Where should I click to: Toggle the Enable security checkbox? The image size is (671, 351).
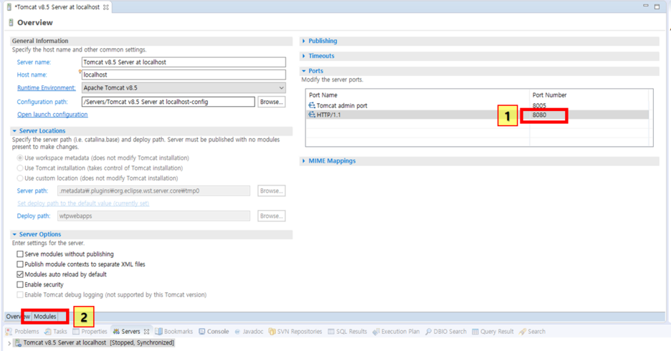point(20,284)
